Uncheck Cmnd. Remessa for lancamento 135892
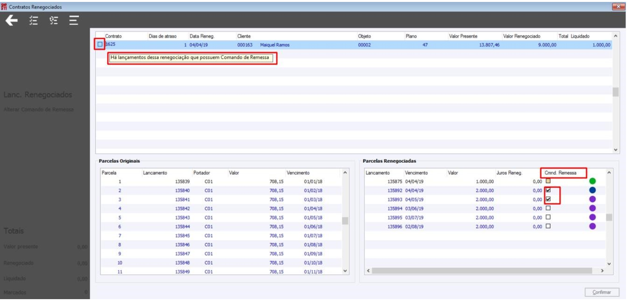Image resolution: width=627 pixels, height=302 pixels. tap(548, 190)
